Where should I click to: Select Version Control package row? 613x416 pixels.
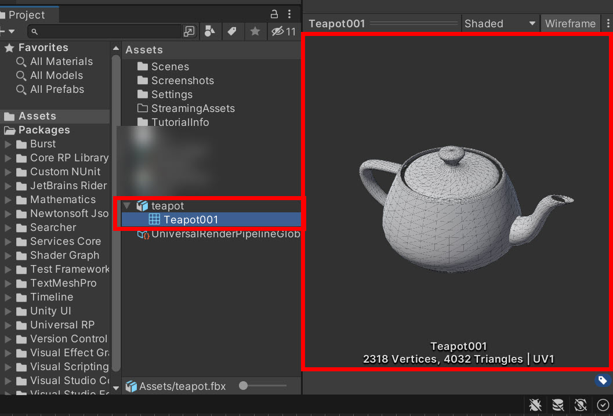55,339
